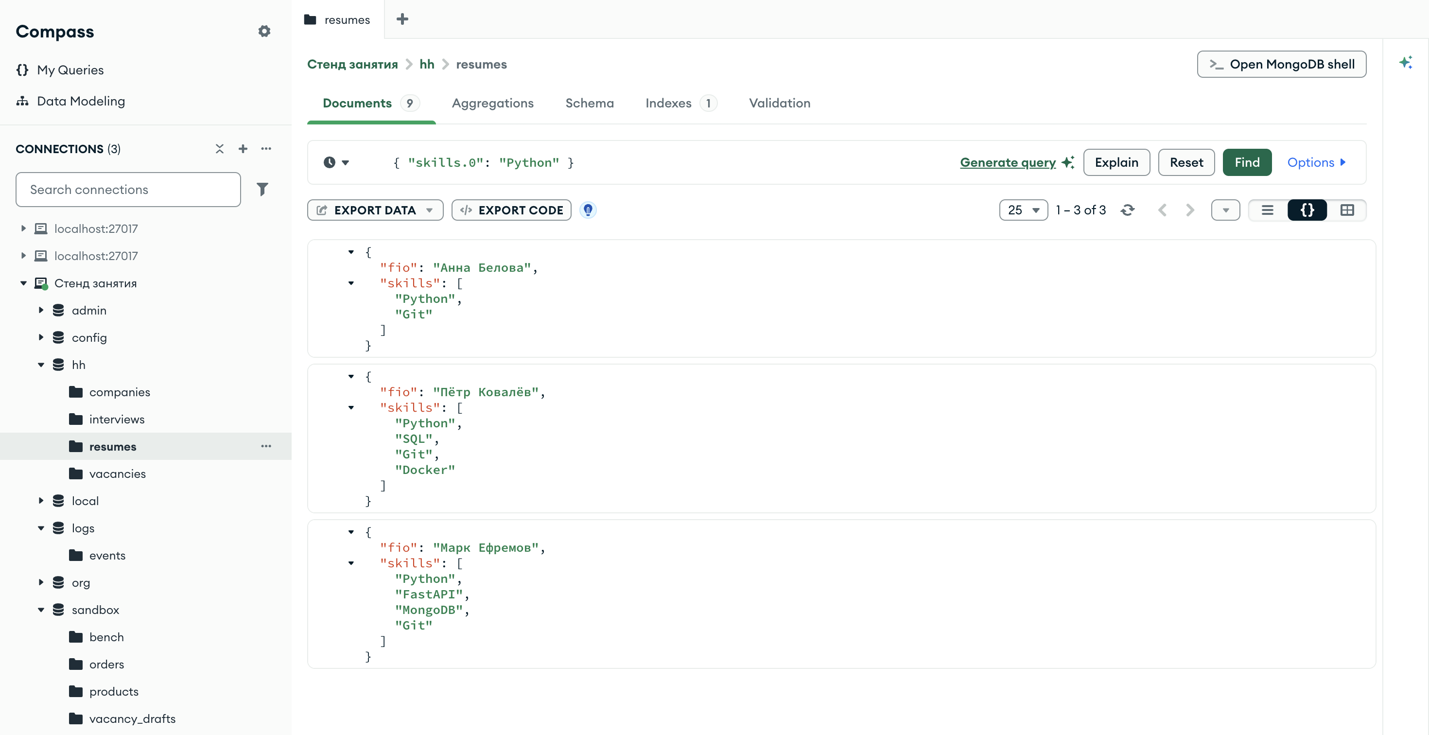
Task: Add new connection plus icon
Action: click(x=243, y=149)
